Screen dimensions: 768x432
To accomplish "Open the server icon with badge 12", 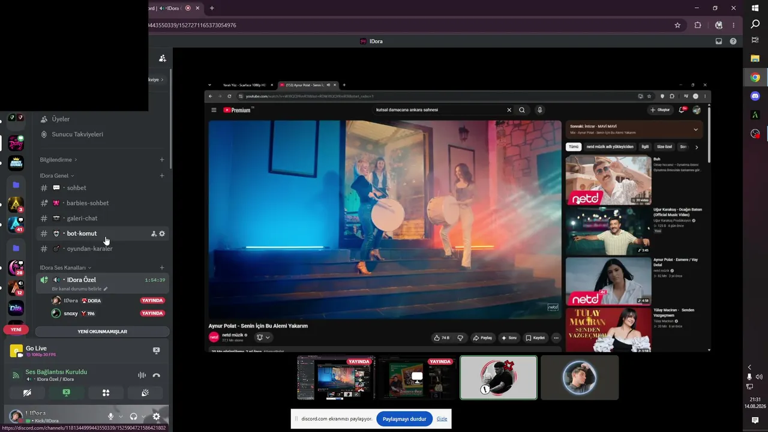I will pyautogui.click(x=16, y=288).
